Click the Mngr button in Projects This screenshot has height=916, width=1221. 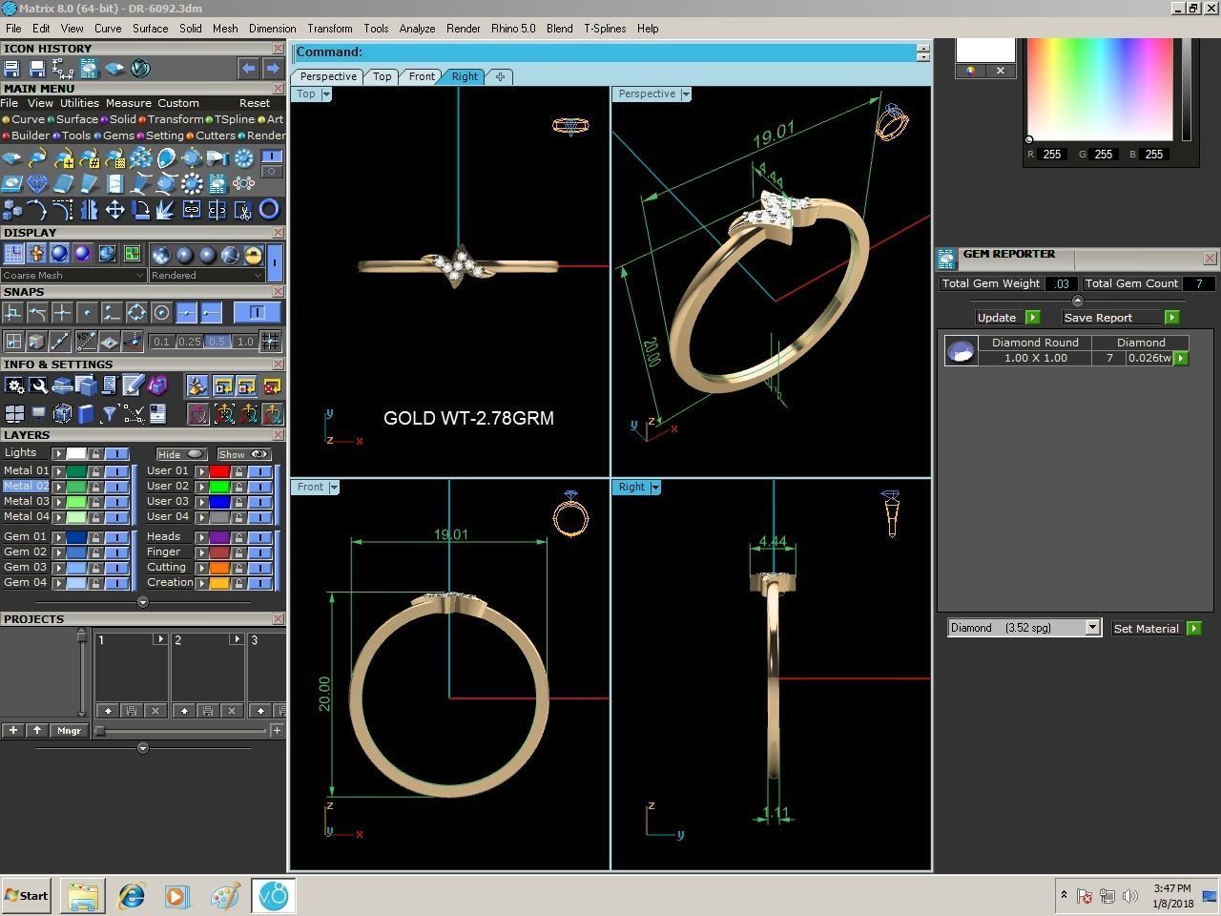(x=69, y=731)
